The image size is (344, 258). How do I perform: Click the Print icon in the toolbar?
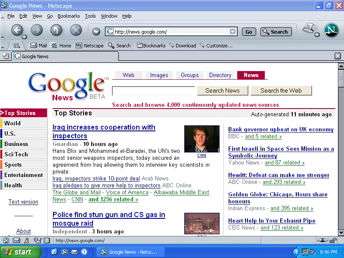308,28
